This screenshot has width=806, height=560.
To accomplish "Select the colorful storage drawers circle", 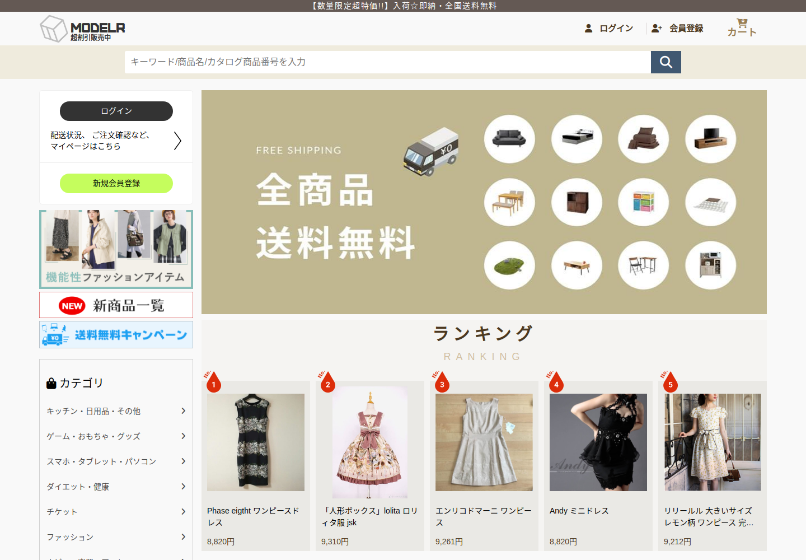I will [x=643, y=202].
